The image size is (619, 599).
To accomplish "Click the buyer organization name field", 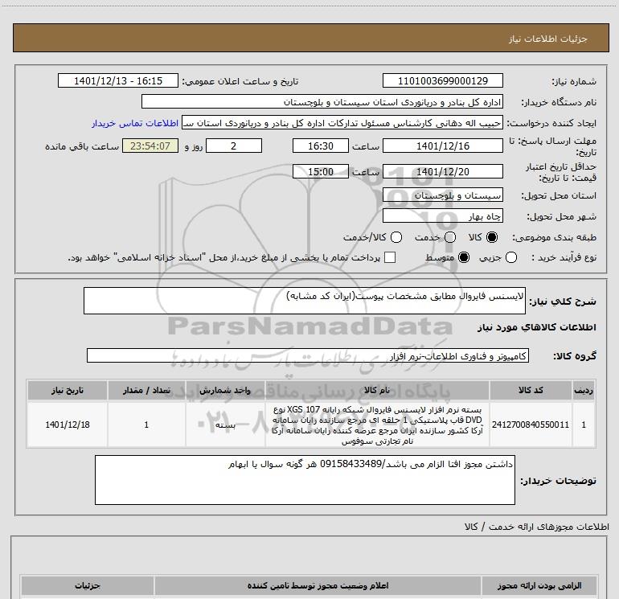I will click(322, 102).
